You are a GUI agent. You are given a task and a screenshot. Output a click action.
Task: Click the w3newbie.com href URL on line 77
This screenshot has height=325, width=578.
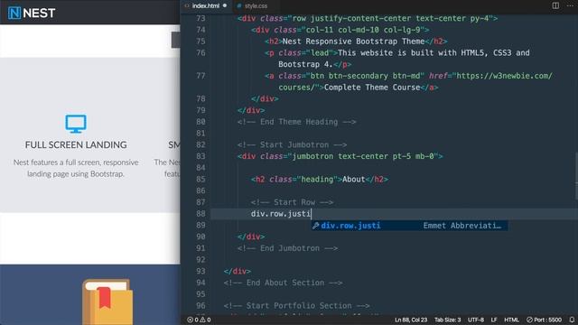[504, 76]
